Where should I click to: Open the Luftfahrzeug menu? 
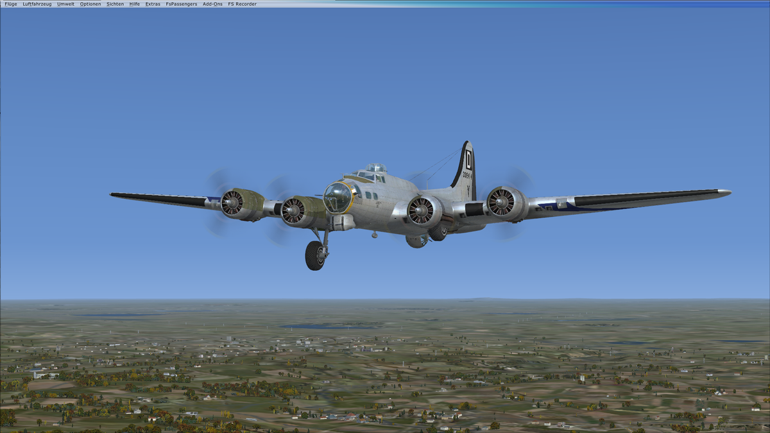click(37, 4)
